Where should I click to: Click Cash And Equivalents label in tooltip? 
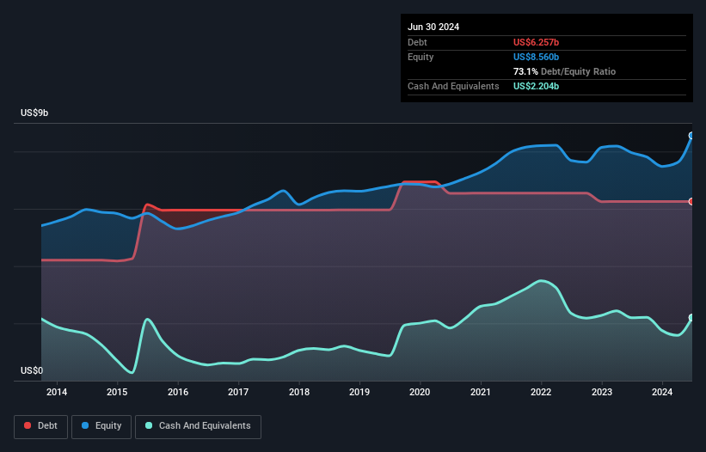(x=453, y=86)
